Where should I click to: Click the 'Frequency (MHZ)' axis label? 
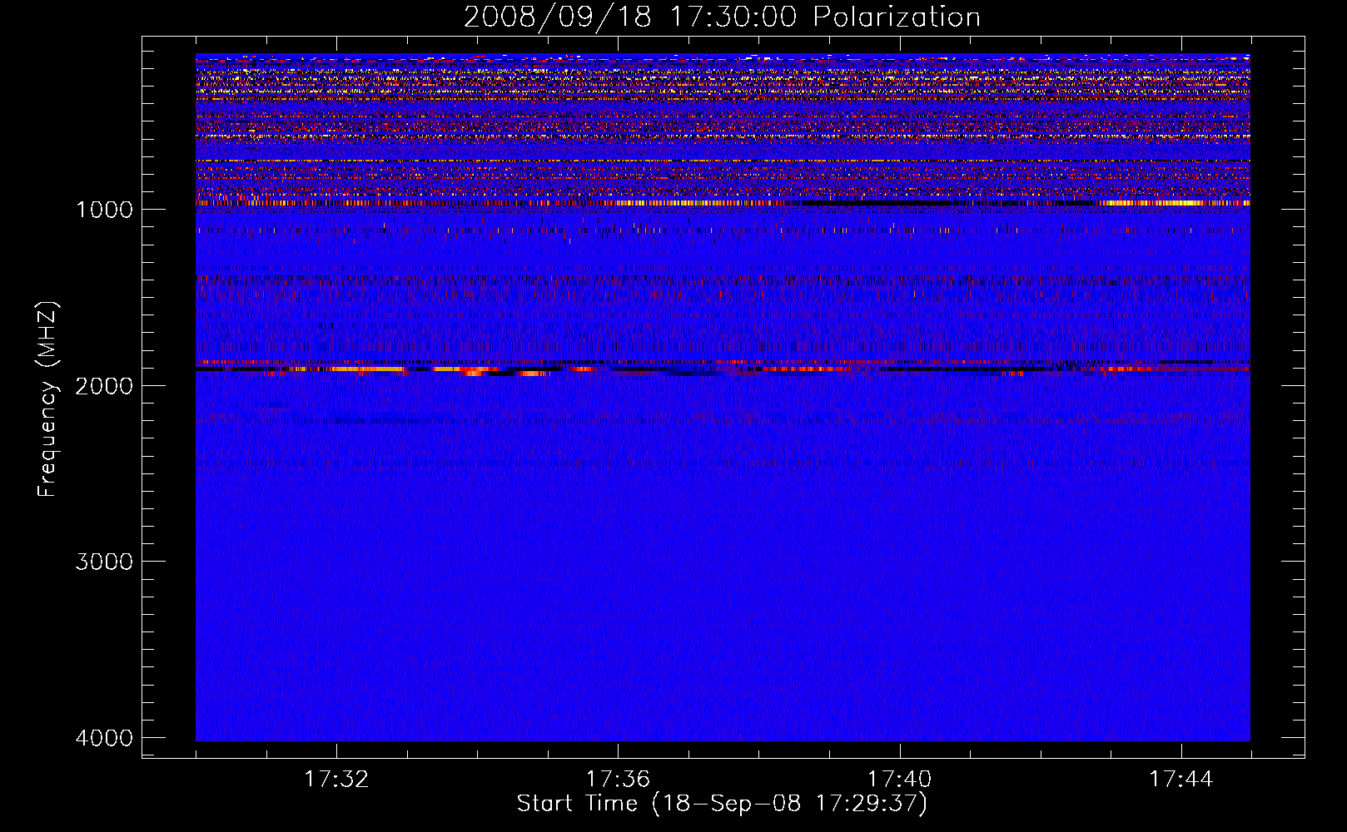pos(47,399)
